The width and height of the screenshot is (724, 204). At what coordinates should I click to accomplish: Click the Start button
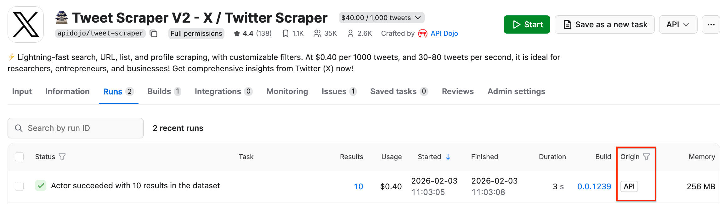(527, 24)
